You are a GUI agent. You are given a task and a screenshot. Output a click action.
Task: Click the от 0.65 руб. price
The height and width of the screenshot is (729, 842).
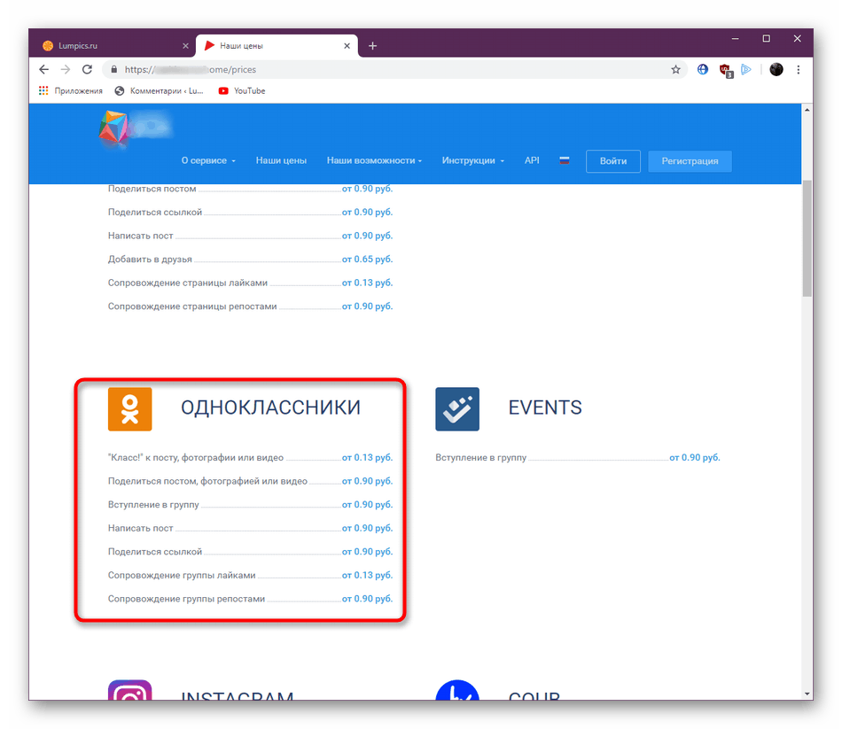[x=367, y=260]
